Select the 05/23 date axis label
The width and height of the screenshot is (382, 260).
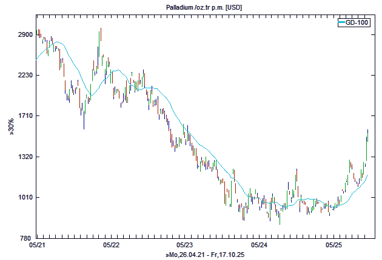[185, 245]
